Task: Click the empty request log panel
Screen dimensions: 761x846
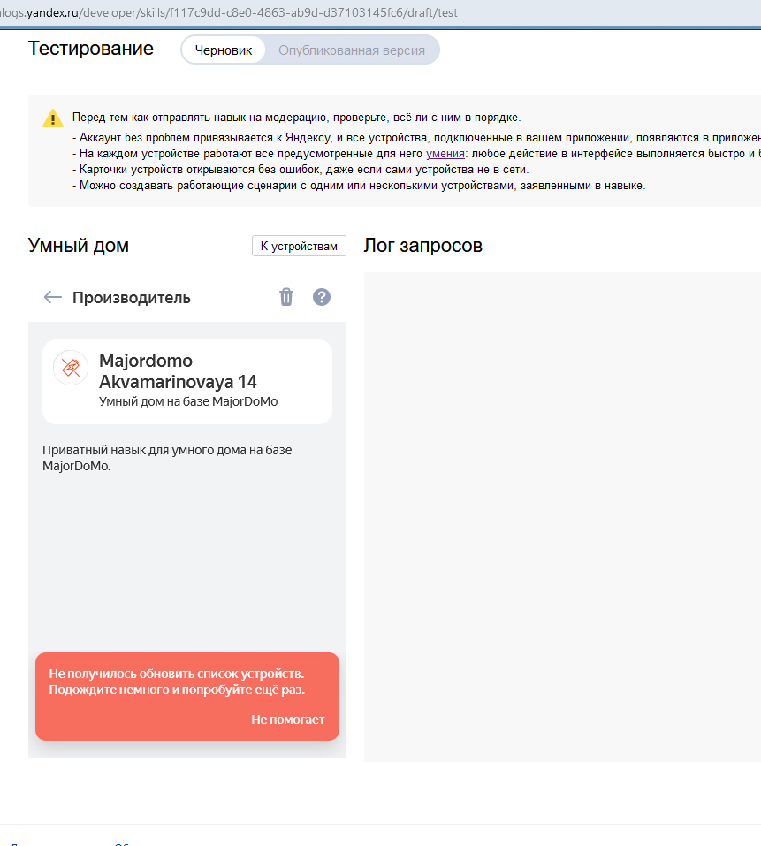Action: click(x=562, y=517)
